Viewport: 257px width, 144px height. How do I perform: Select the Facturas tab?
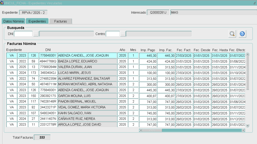click(60, 21)
